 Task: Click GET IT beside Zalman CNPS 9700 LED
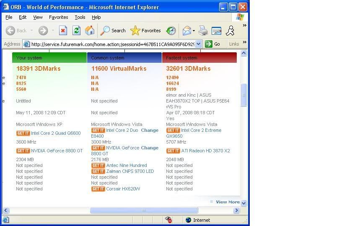(98, 171)
